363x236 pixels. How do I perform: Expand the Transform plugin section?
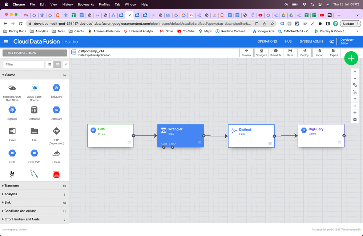[x=35, y=186]
